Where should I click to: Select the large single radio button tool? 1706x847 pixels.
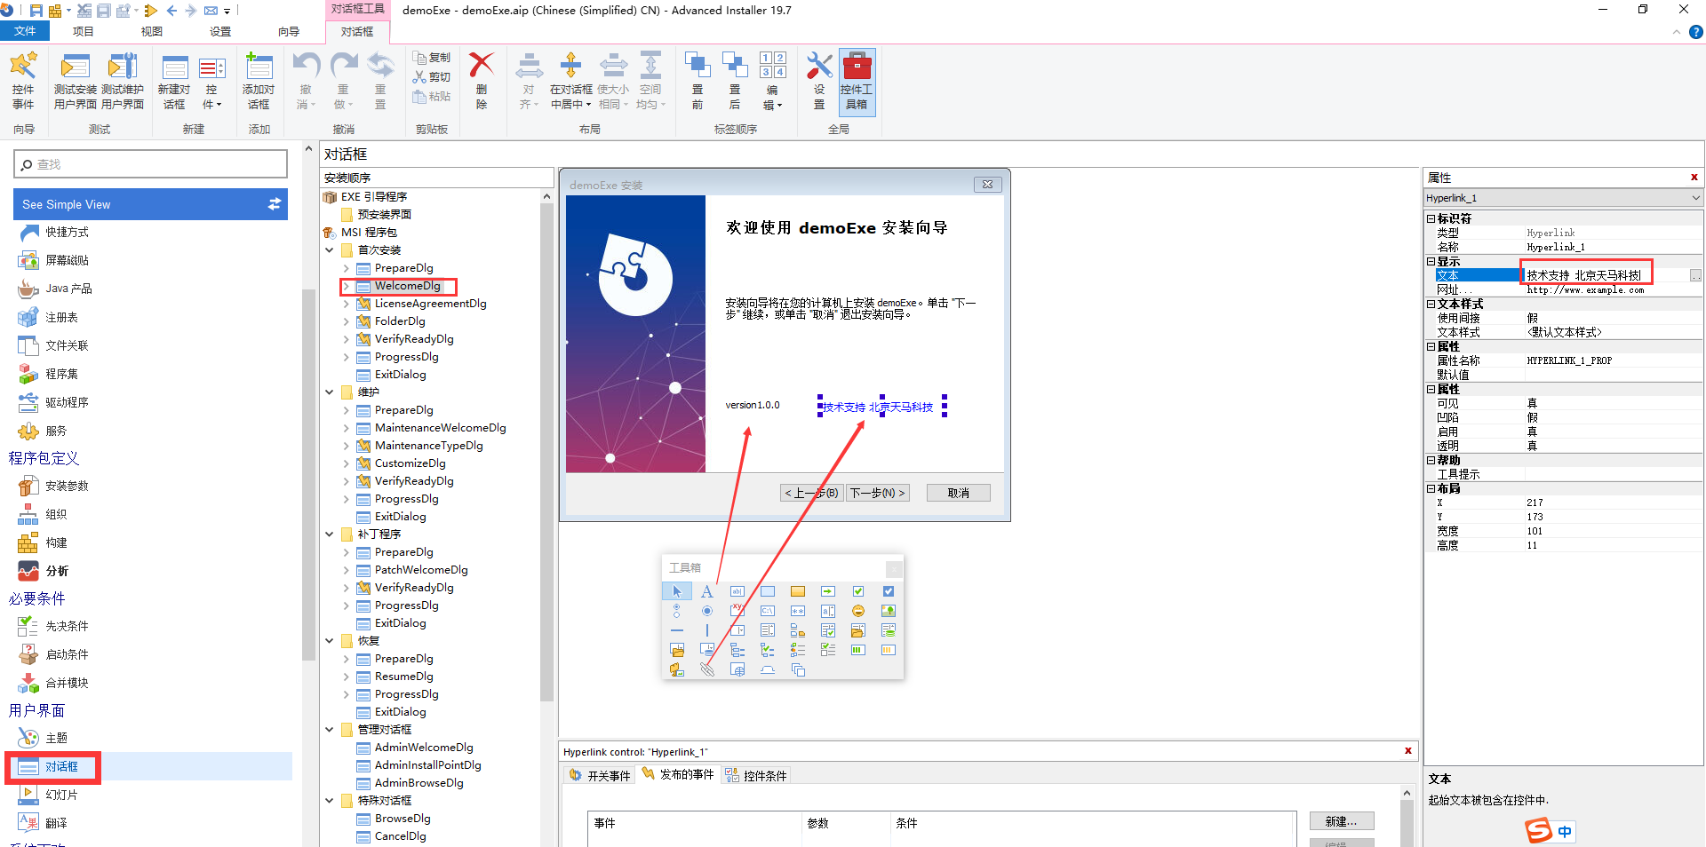707,611
